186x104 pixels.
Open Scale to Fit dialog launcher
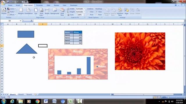click(x=85, y=17)
